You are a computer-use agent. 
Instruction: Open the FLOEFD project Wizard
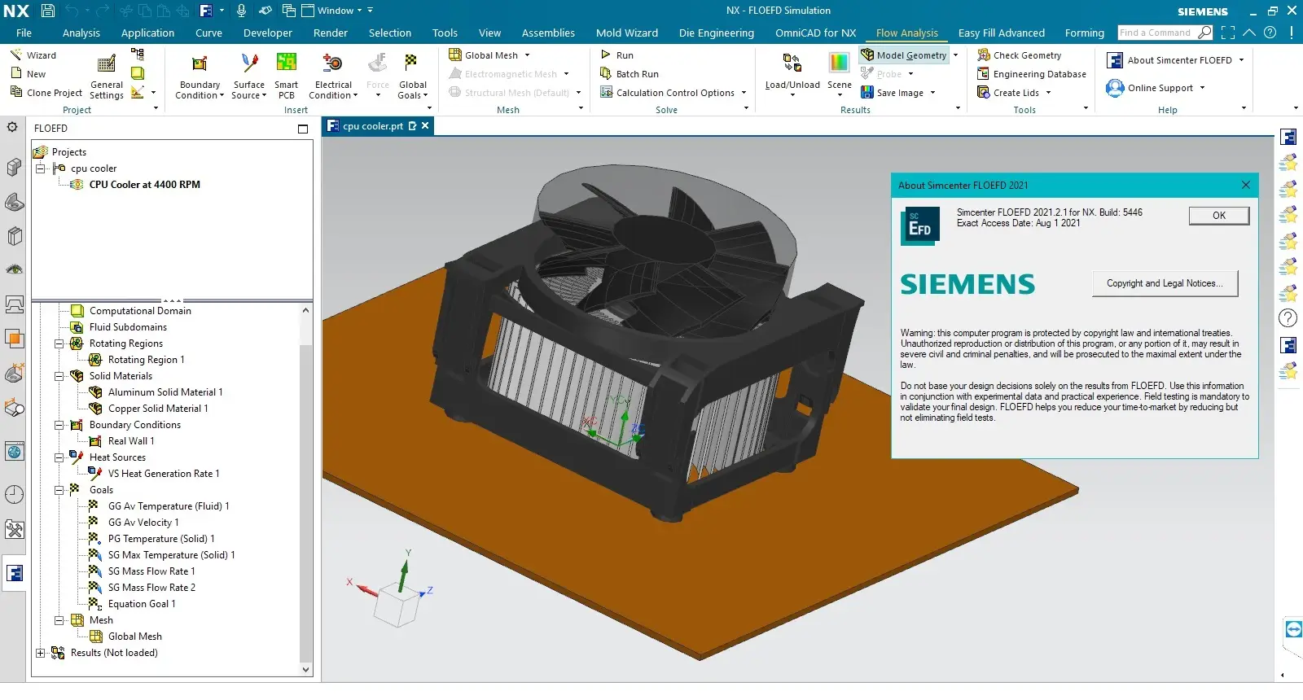pyautogui.click(x=33, y=55)
